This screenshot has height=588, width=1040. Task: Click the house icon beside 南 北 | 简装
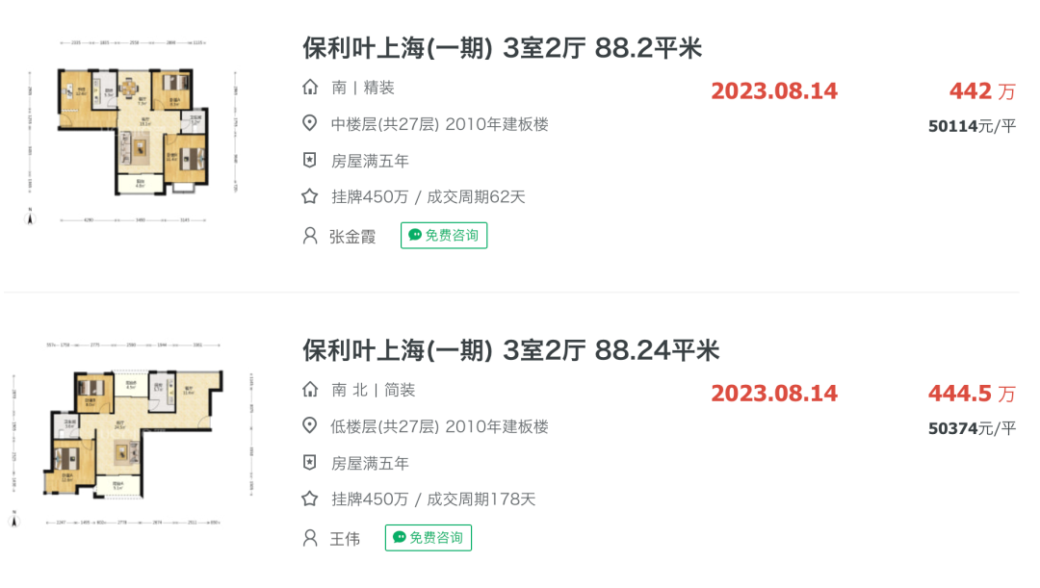[310, 390]
